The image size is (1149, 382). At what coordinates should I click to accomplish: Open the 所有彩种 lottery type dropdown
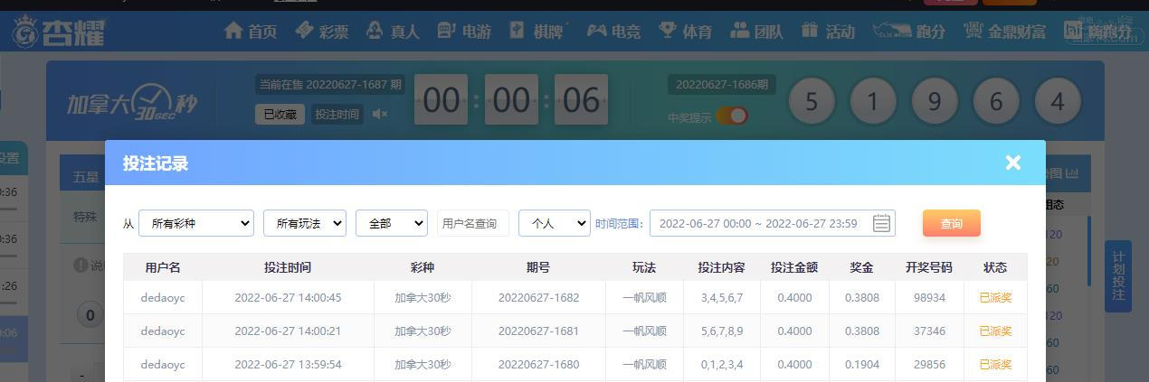click(x=196, y=223)
